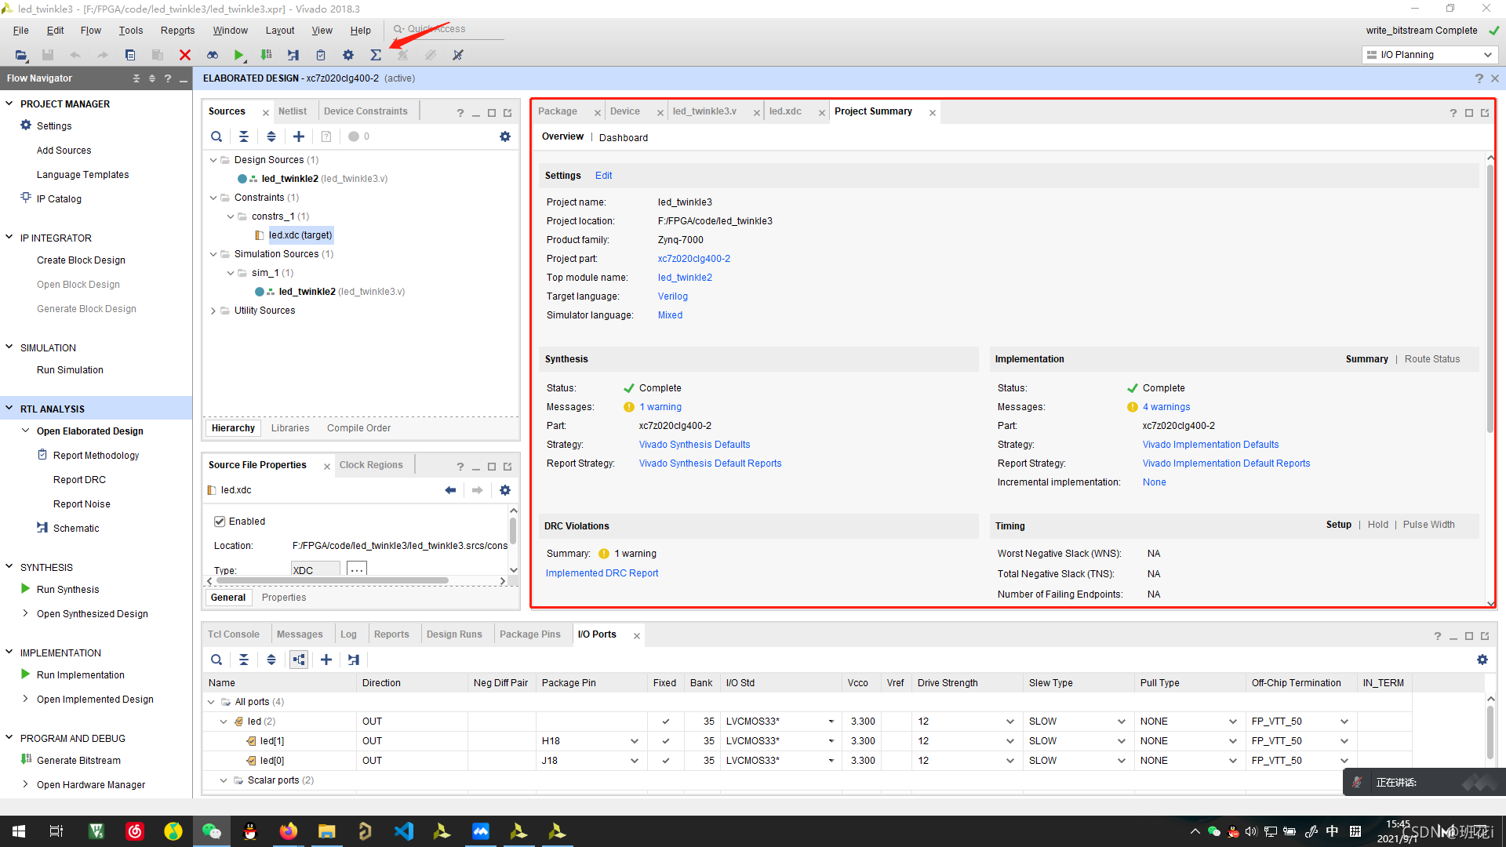Expand Utility Sources in the Sources tree
1506x847 pixels.
(213, 311)
